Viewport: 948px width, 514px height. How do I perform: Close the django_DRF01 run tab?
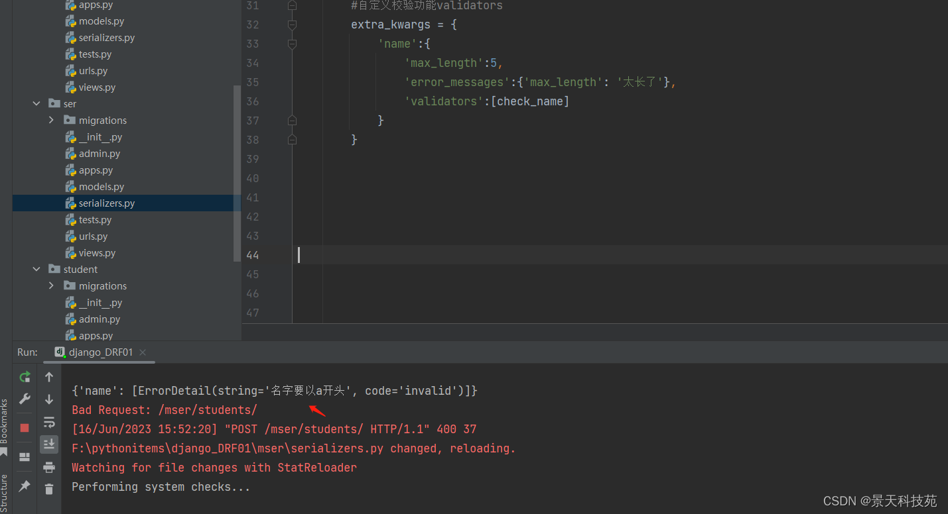pyautogui.click(x=143, y=352)
